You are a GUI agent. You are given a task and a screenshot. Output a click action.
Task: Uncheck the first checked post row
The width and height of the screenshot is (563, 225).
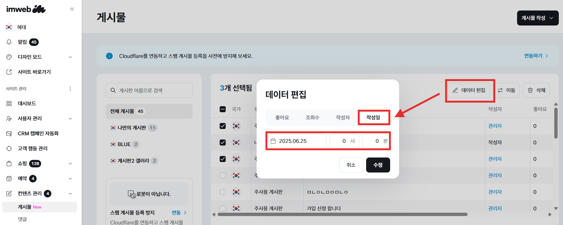pos(223,126)
